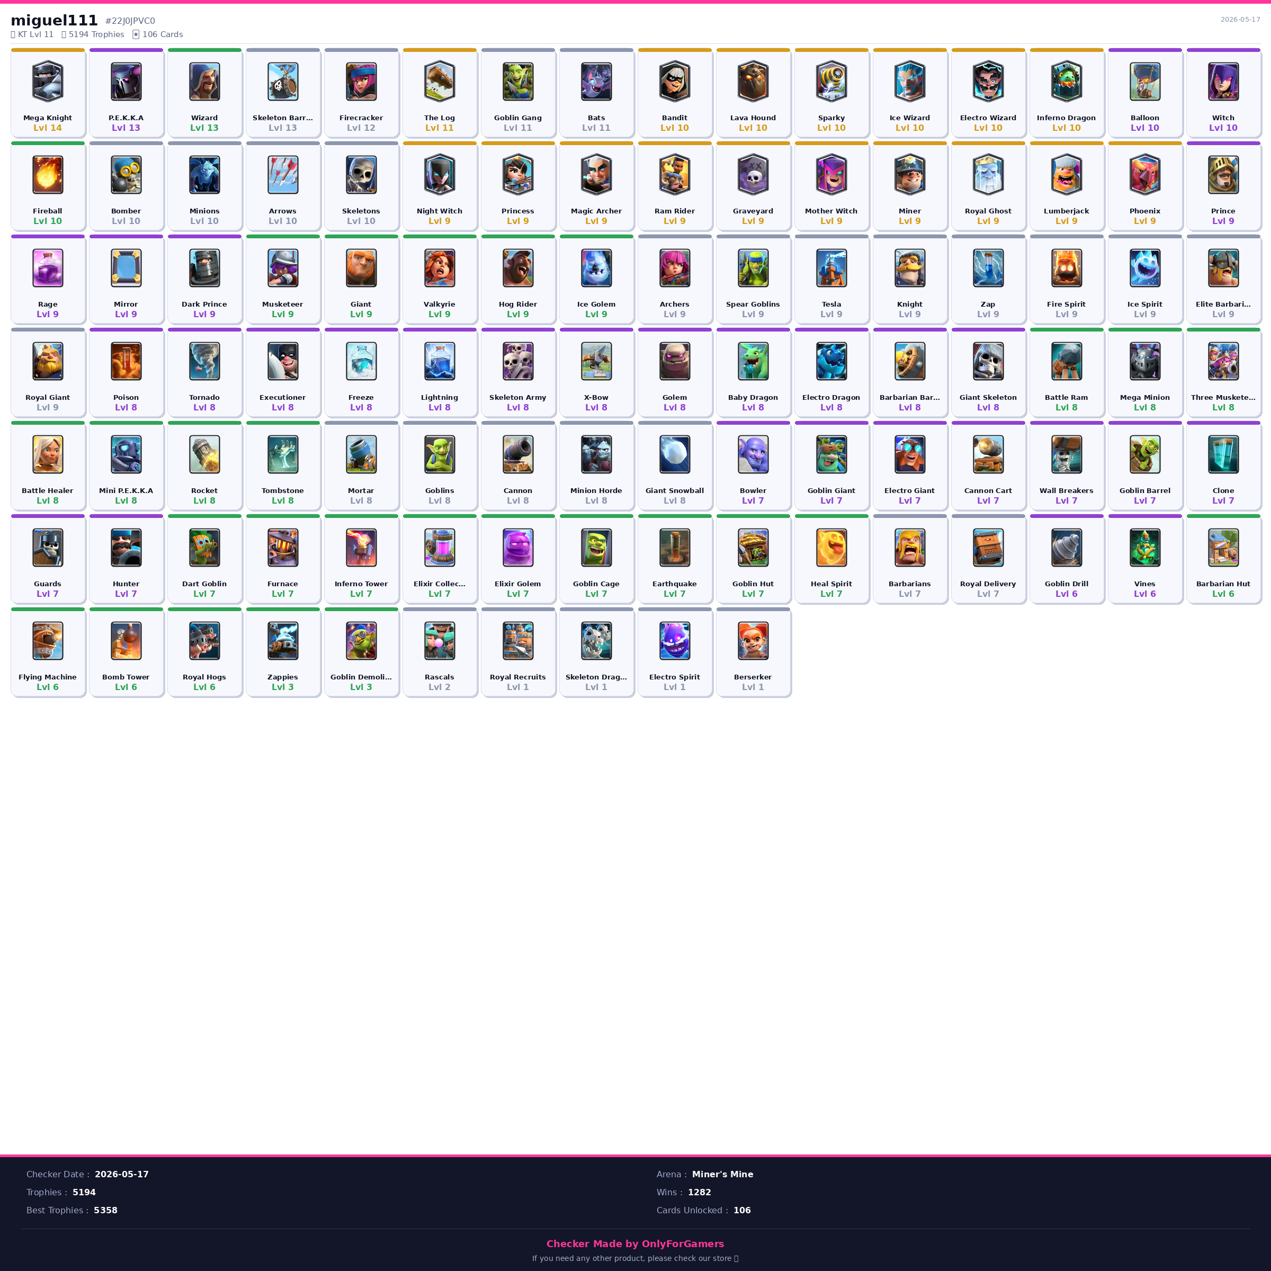1271x1271 pixels.
Task: Select the Vines card icon
Action: (x=1144, y=548)
